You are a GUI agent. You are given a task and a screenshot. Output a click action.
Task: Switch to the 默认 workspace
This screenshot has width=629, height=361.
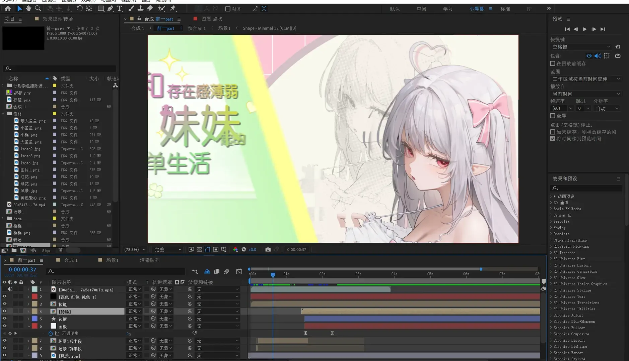click(x=395, y=9)
